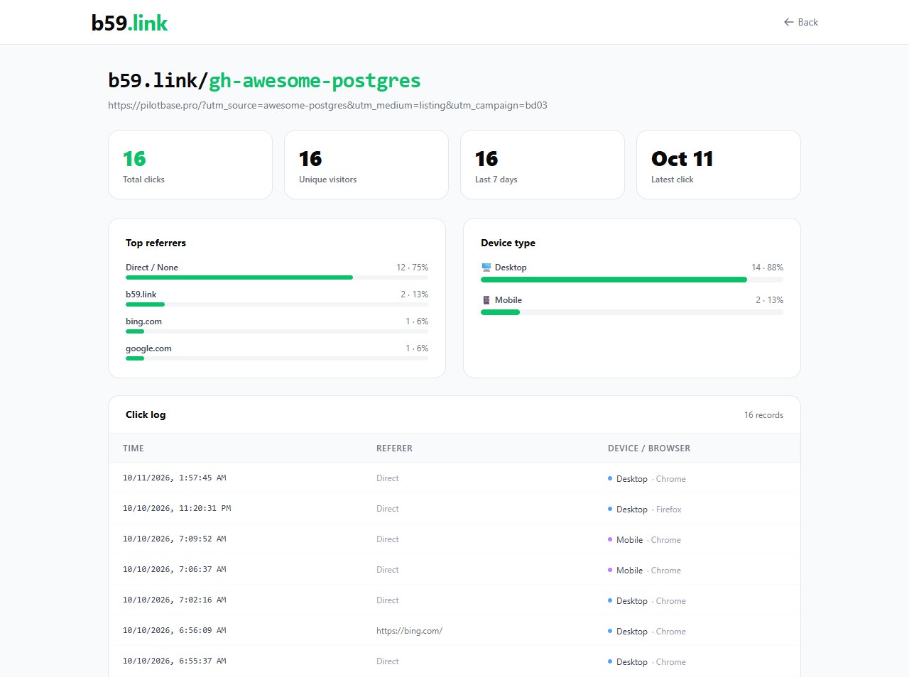Click the Total clicks card
This screenshot has width=909, height=677.
[x=190, y=165]
